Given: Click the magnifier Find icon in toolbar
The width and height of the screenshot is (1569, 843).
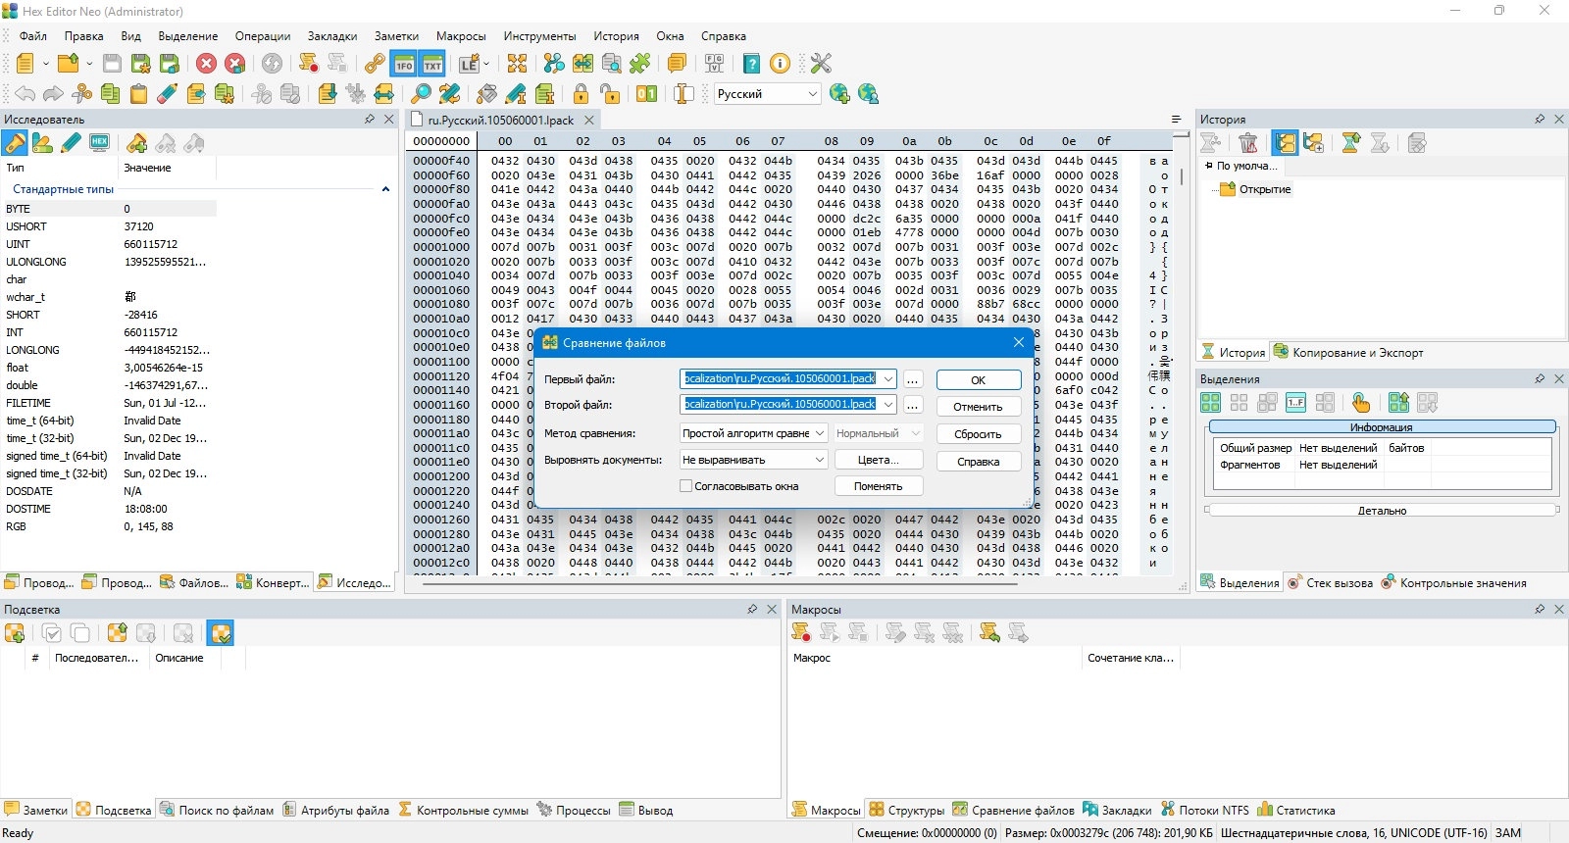Looking at the screenshot, I should point(421,94).
